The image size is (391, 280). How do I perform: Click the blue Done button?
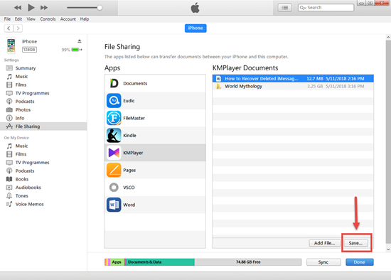pos(359,262)
